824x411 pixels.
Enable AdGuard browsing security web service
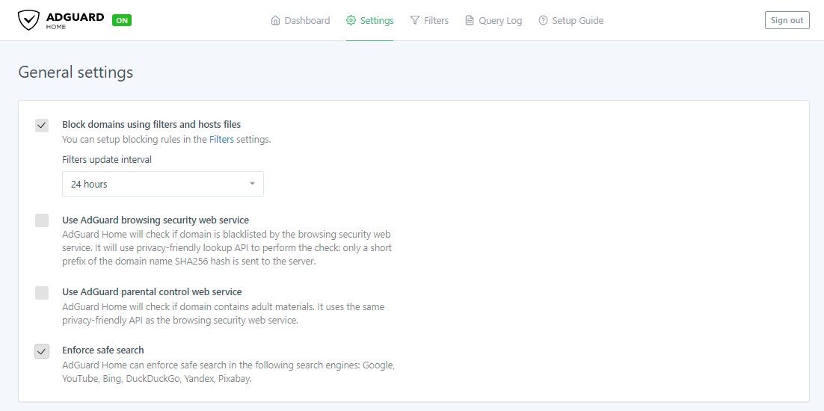point(42,220)
